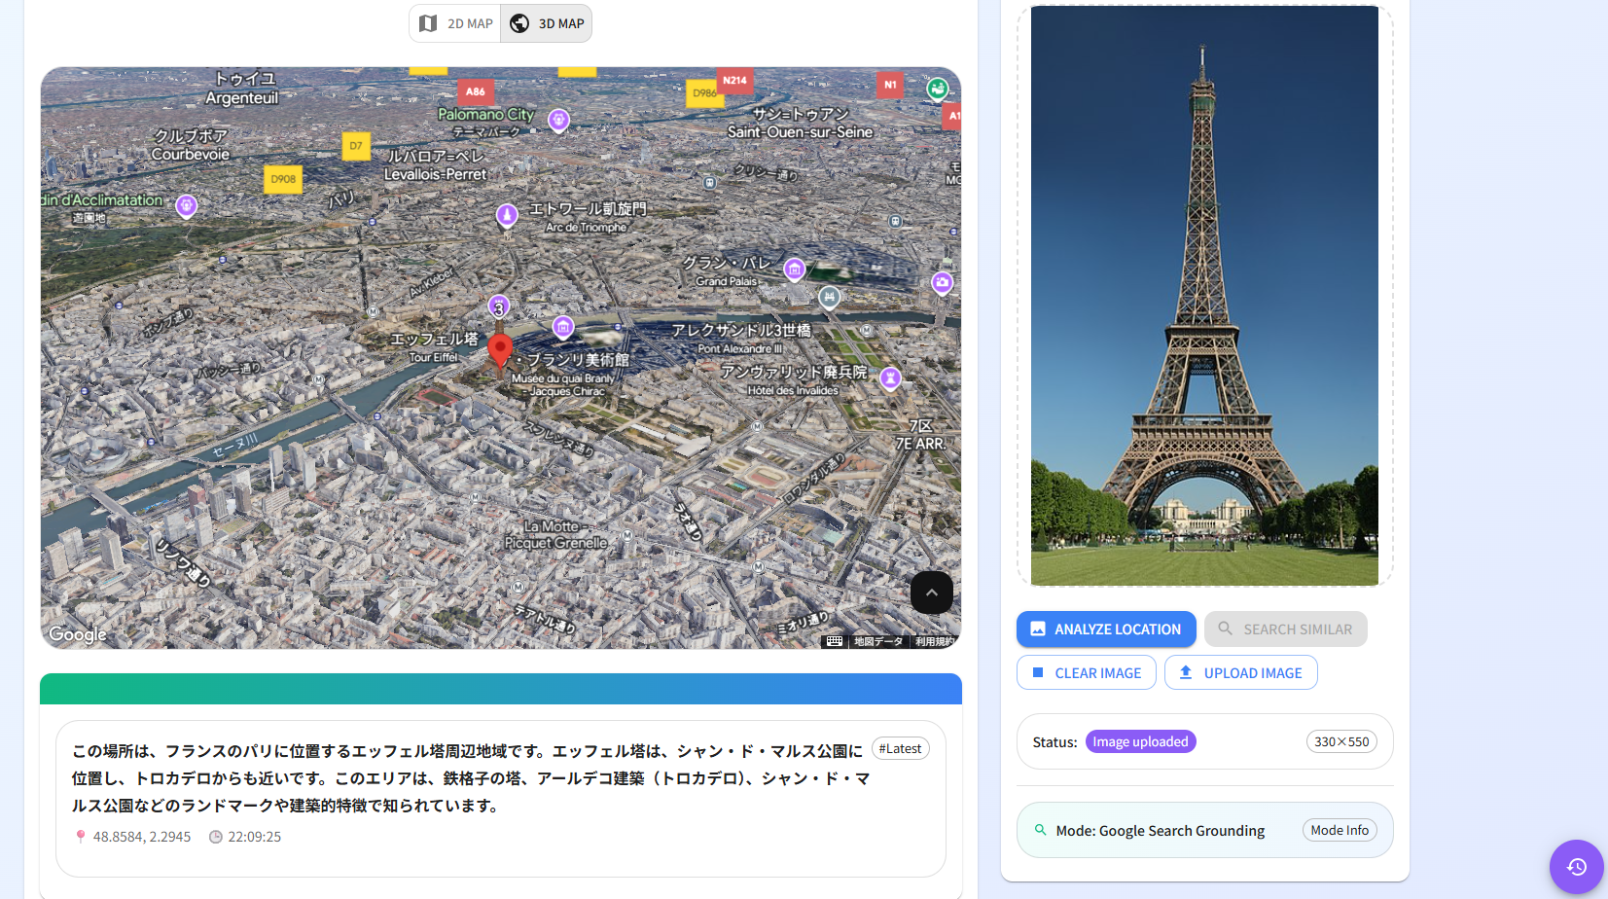Collapse the map using the chevron-up button
The width and height of the screenshot is (1608, 899).
click(931, 593)
